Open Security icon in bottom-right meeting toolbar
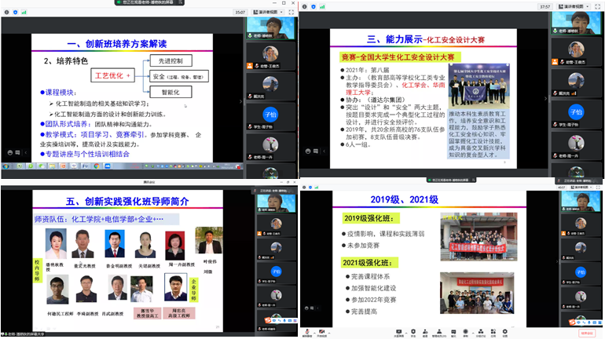The image size is (605, 339). (x=413, y=332)
